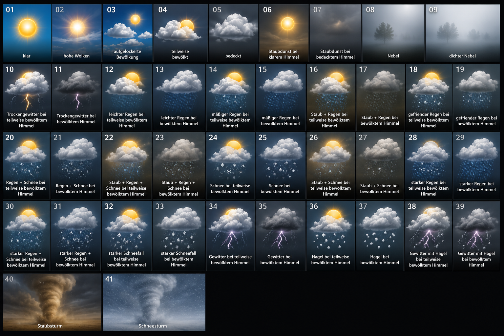Choose icon 23 Staub + Regen + Schnee bewölkt
This screenshot has height=336, width=504.
179,166
